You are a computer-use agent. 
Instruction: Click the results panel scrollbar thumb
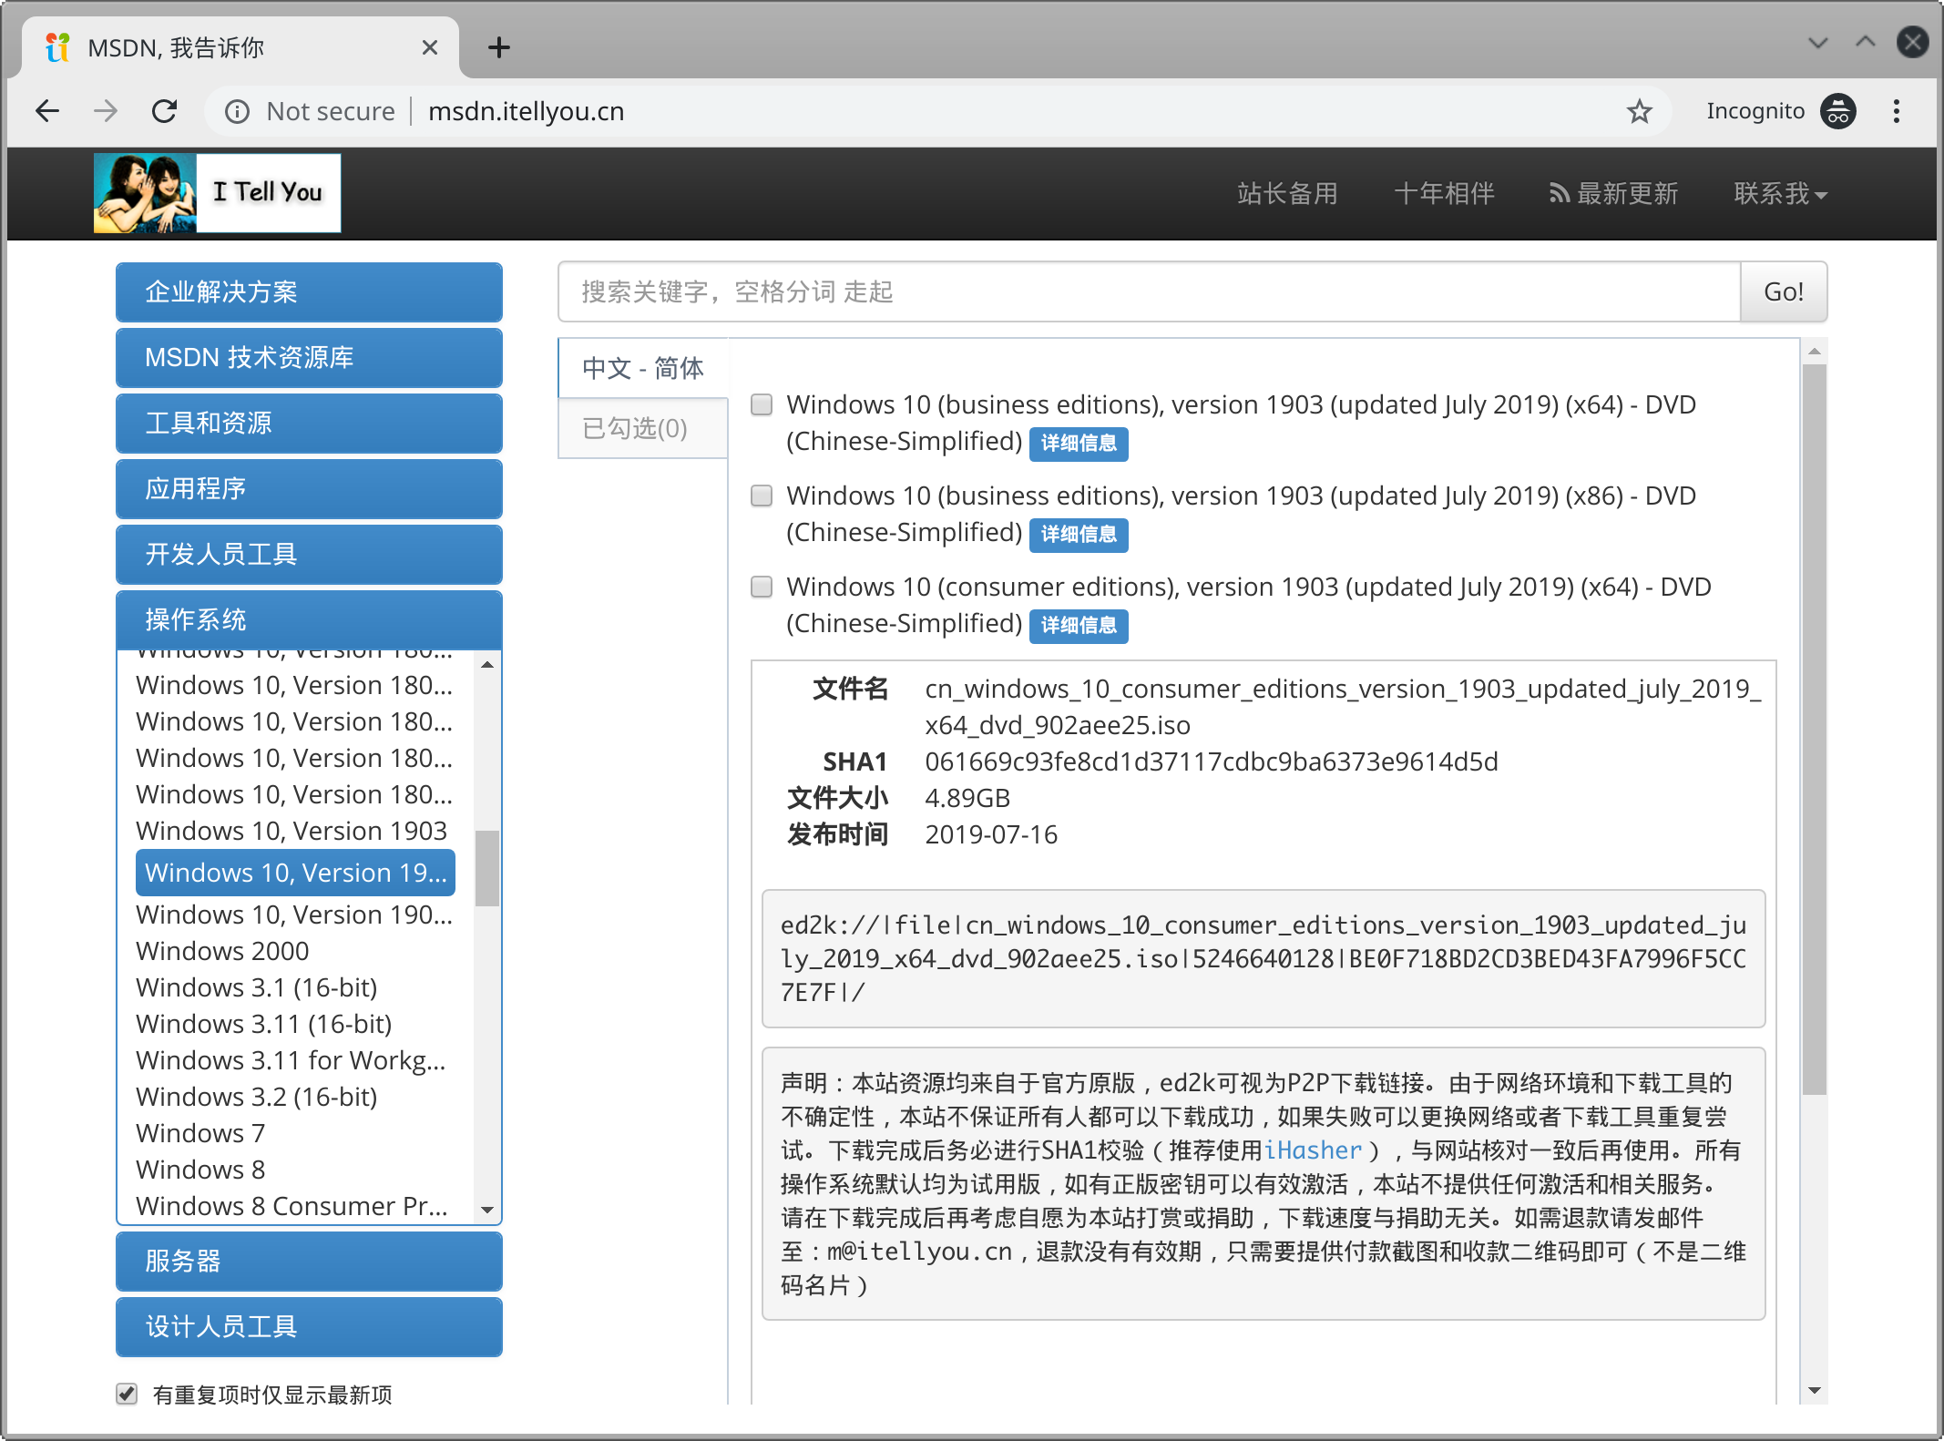click(x=1815, y=729)
